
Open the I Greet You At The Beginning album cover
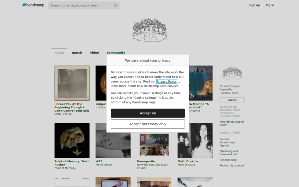point(72,83)
